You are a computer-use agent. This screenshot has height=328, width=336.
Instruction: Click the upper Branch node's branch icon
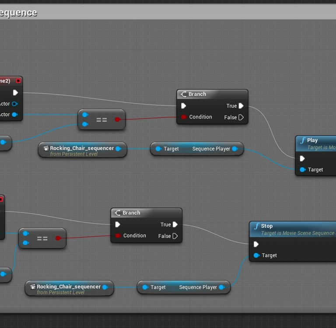point(184,94)
